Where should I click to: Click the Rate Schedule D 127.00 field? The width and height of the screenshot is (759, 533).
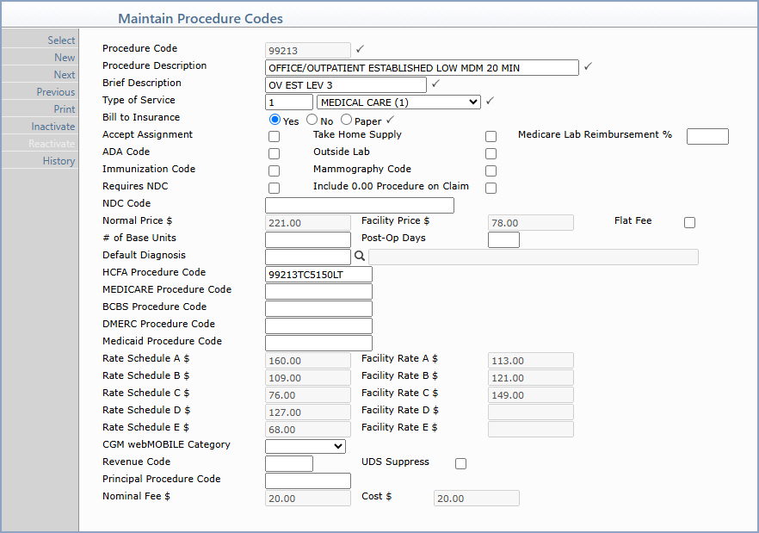tap(308, 412)
